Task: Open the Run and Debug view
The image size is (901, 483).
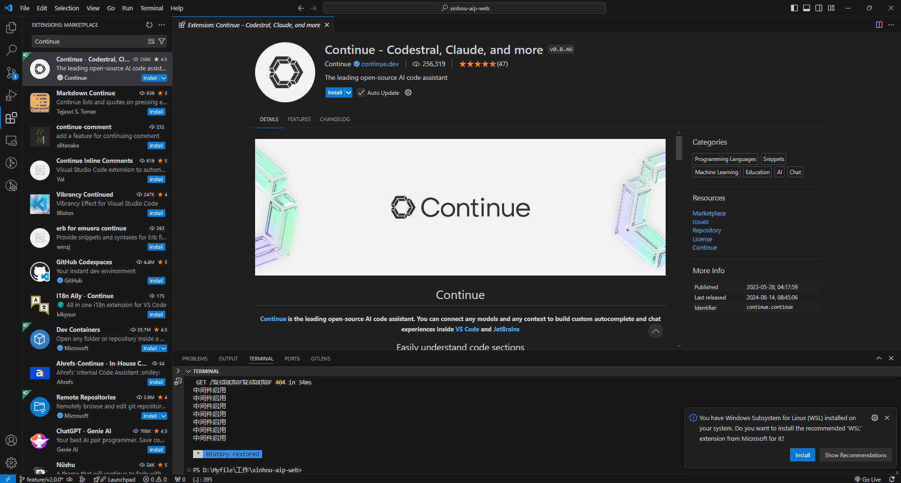Action: [11, 95]
